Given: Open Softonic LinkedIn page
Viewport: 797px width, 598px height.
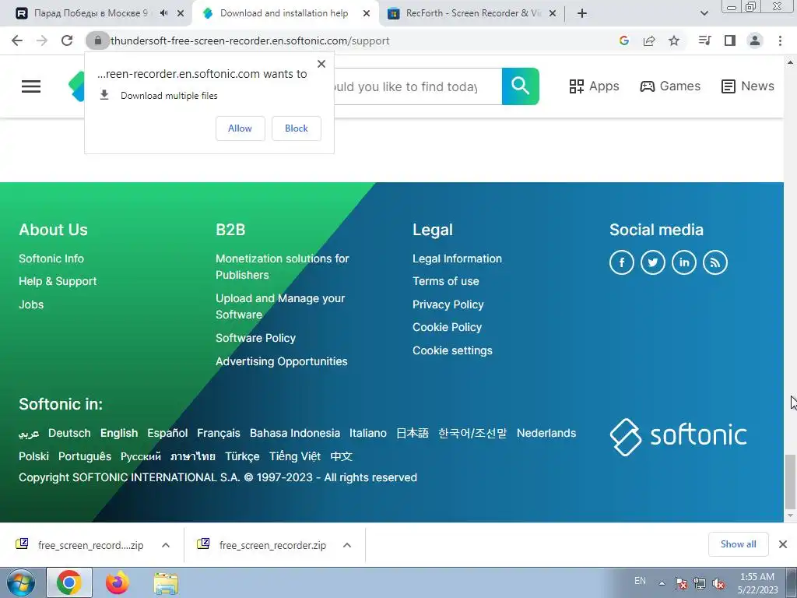Looking at the screenshot, I should (684, 262).
